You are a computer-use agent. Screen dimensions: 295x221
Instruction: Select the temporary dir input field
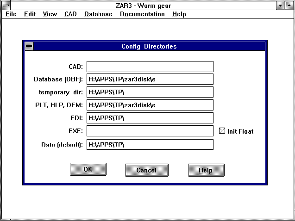click(x=150, y=92)
